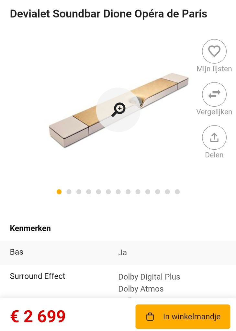Click the Vergelijken text label
The height and width of the screenshot is (331, 236).
214,112
